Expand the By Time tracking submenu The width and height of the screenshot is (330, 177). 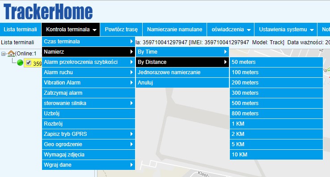[182, 52]
